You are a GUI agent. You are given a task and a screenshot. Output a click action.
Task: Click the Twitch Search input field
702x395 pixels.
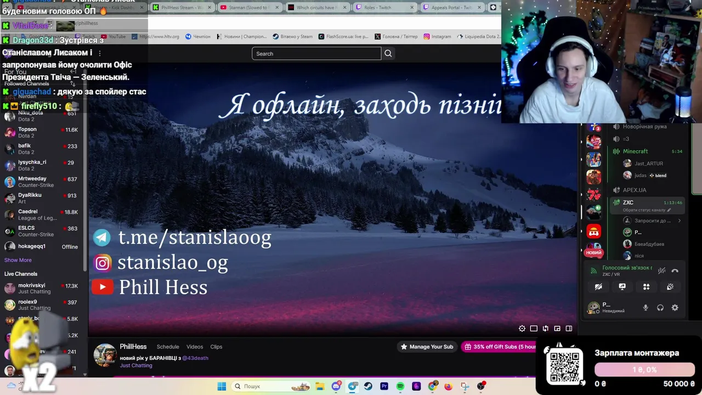point(316,53)
